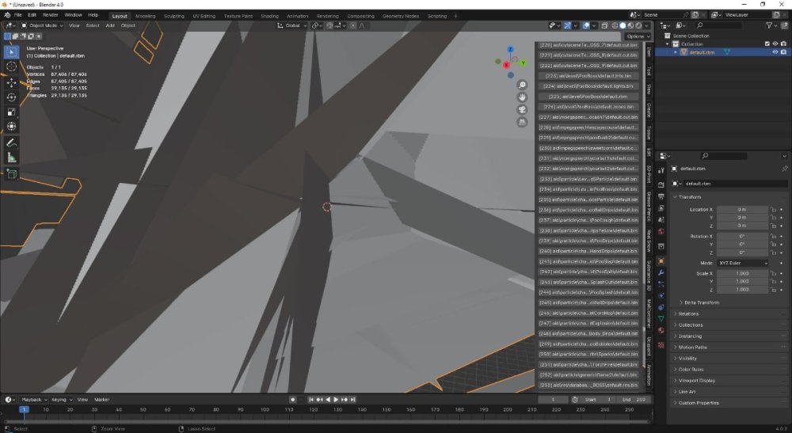Open the Object properties tab (orange square)
Image resolution: width=792 pixels, height=433 pixels.
[661, 261]
